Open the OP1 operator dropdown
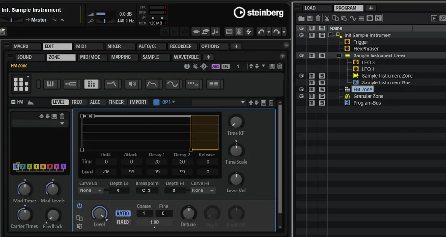 point(169,102)
